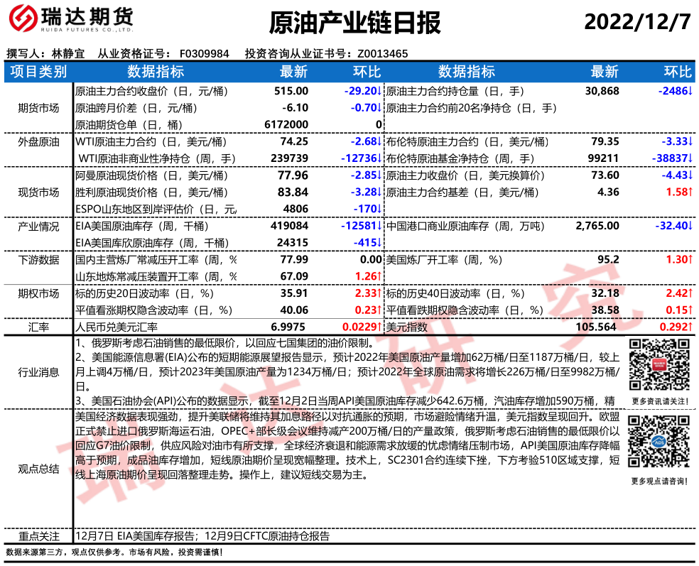Click the report title 原油产业链日报
Image resolution: width=699 pixels, height=566 pixels.
click(x=354, y=23)
